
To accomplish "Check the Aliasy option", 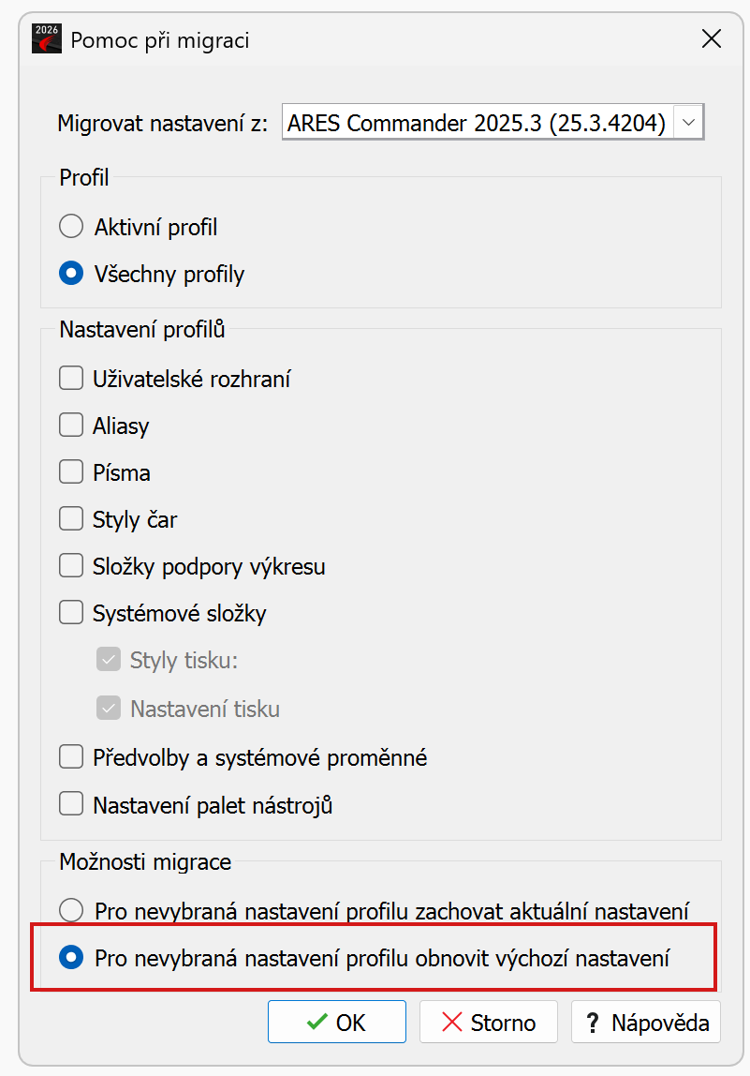I will 71,425.
